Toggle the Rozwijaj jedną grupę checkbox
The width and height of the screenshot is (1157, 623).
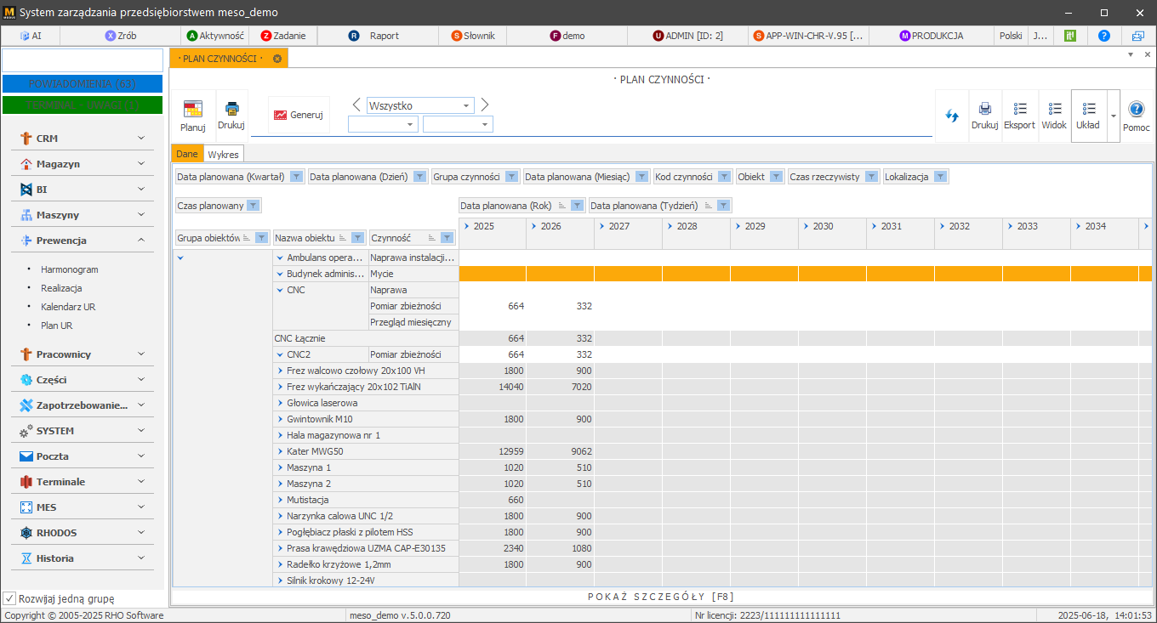click(10, 598)
